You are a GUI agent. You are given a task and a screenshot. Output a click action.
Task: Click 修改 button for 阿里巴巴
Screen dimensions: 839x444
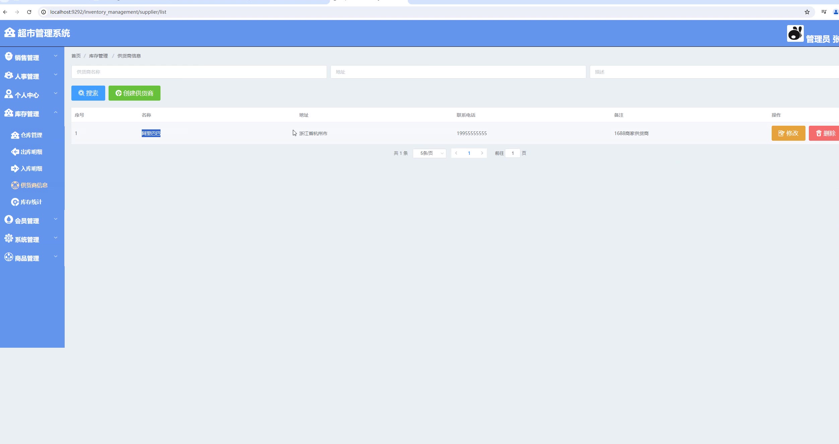[788, 133]
